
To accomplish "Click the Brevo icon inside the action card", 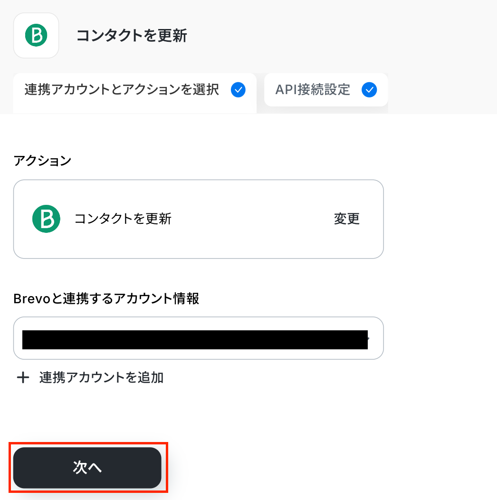I will point(46,219).
